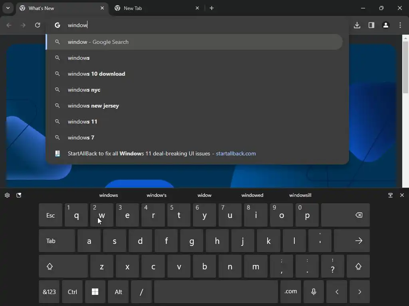Open Chrome three-dot menu
The width and height of the screenshot is (409, 306).
pyautogui.click(x=400, y=25)
